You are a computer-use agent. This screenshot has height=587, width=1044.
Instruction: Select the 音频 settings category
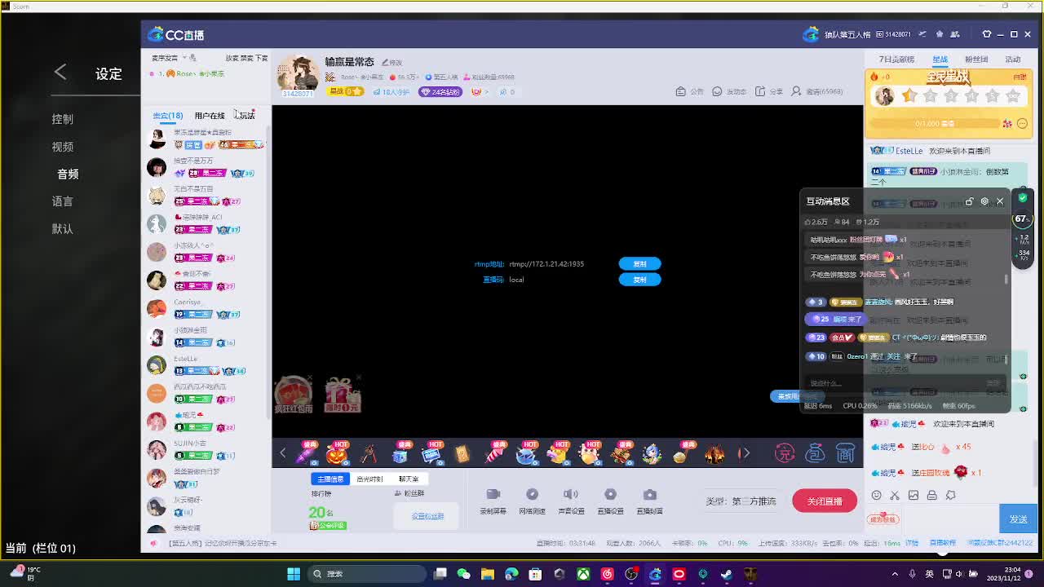[68, 174]
